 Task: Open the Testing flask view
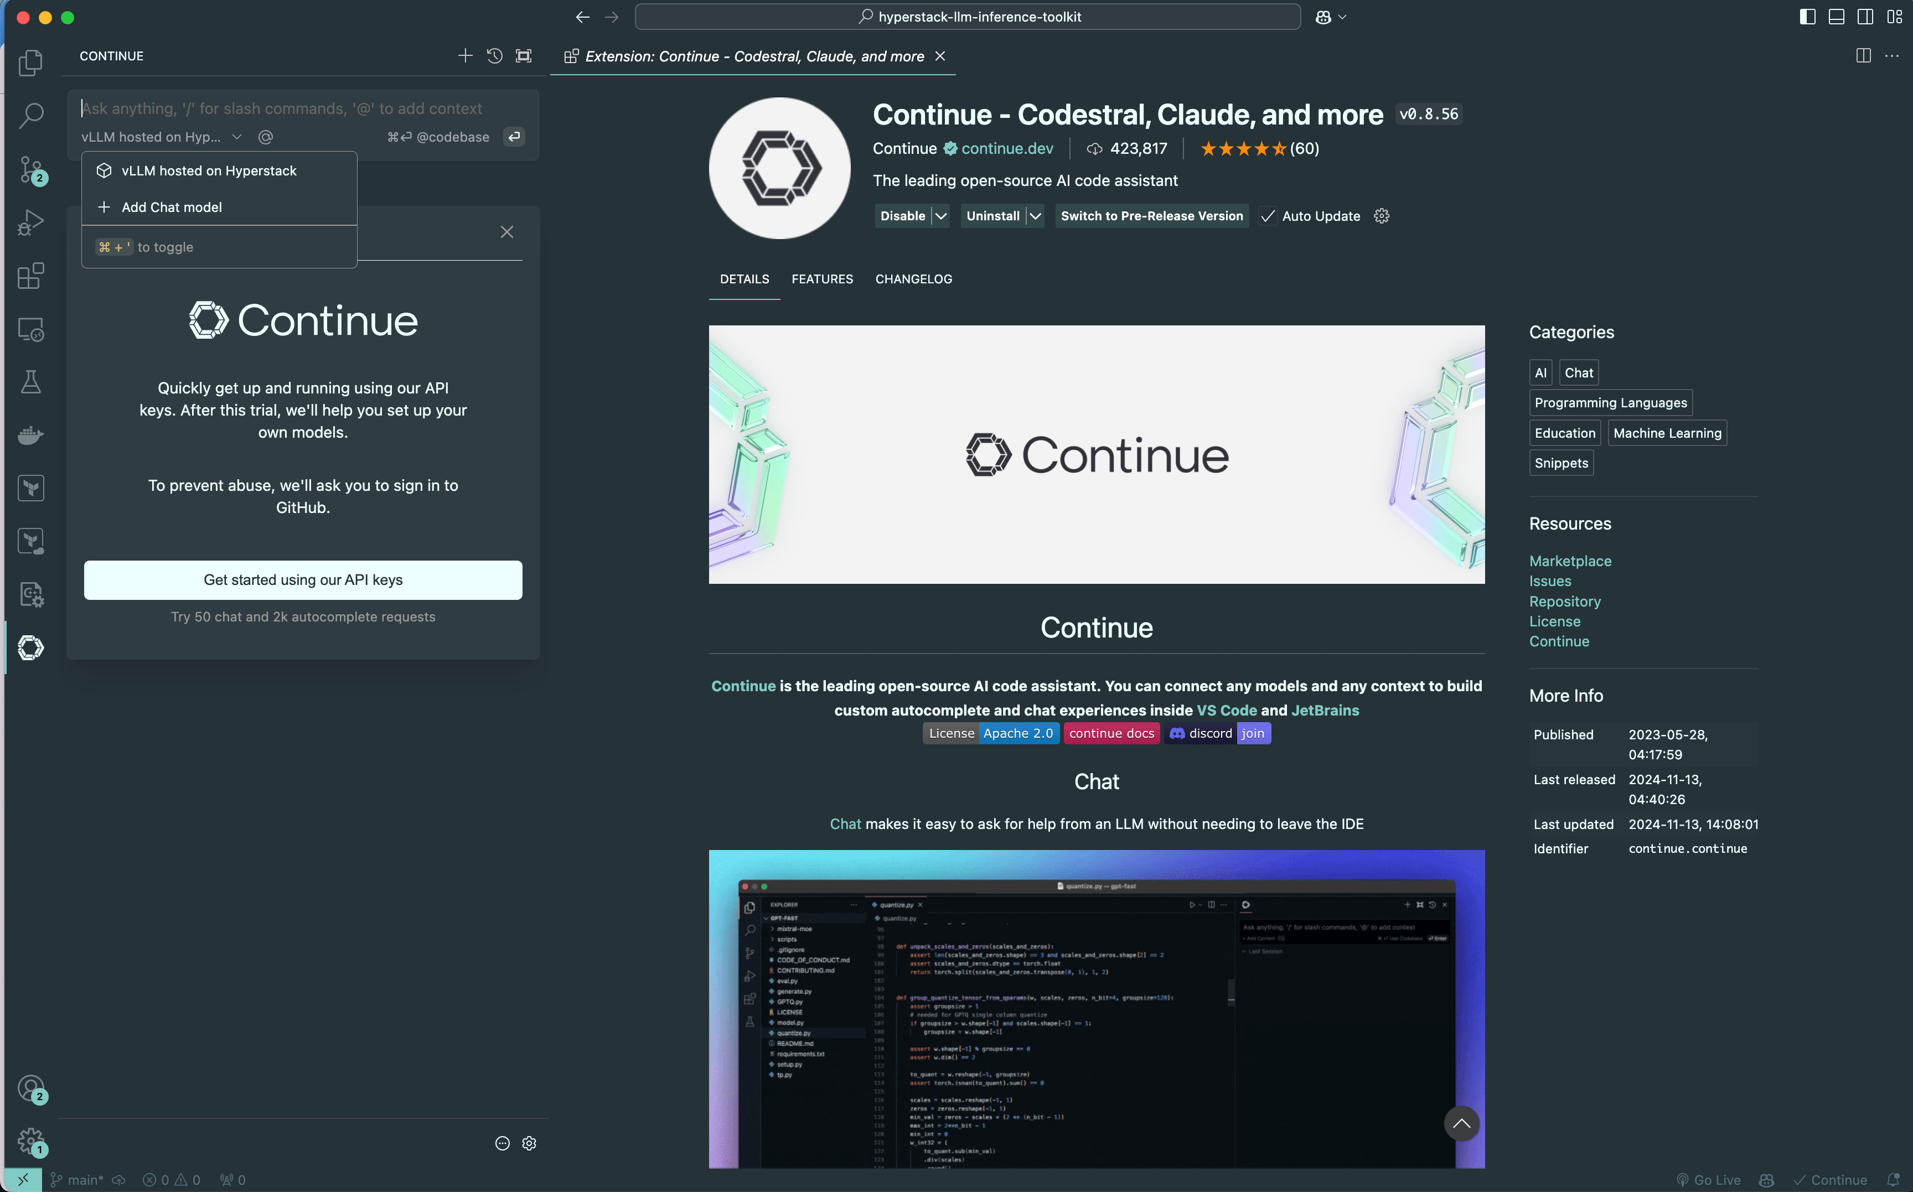click(x=31, y=382)
